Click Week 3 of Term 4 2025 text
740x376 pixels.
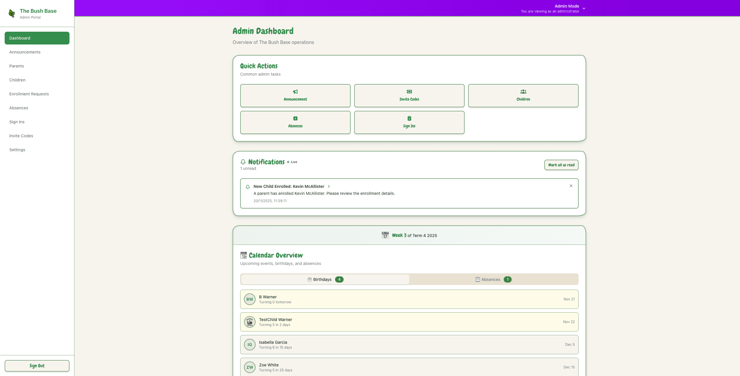[414, 236]
